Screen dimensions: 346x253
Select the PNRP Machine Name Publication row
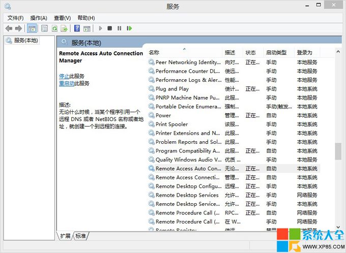pos(234,98)
